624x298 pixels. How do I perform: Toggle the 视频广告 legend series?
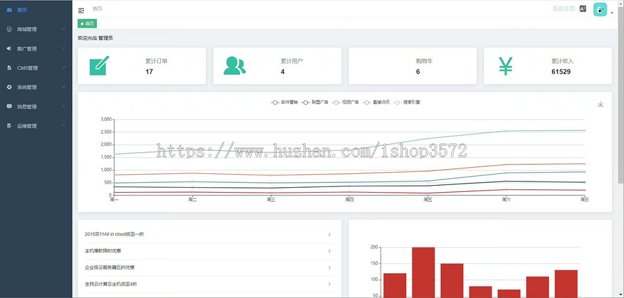[x=345, y=103]
